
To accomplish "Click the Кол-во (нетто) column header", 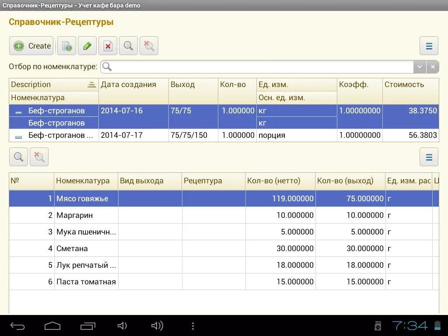I will coord(280,181).
